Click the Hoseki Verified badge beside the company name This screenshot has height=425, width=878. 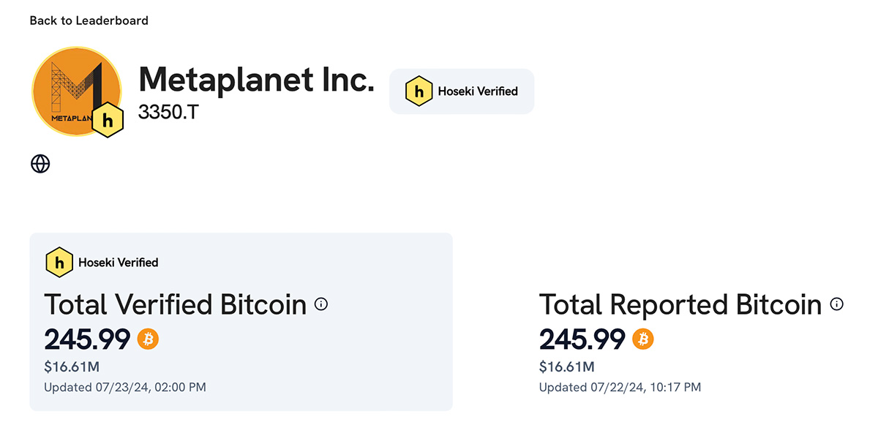click(462, 91)
